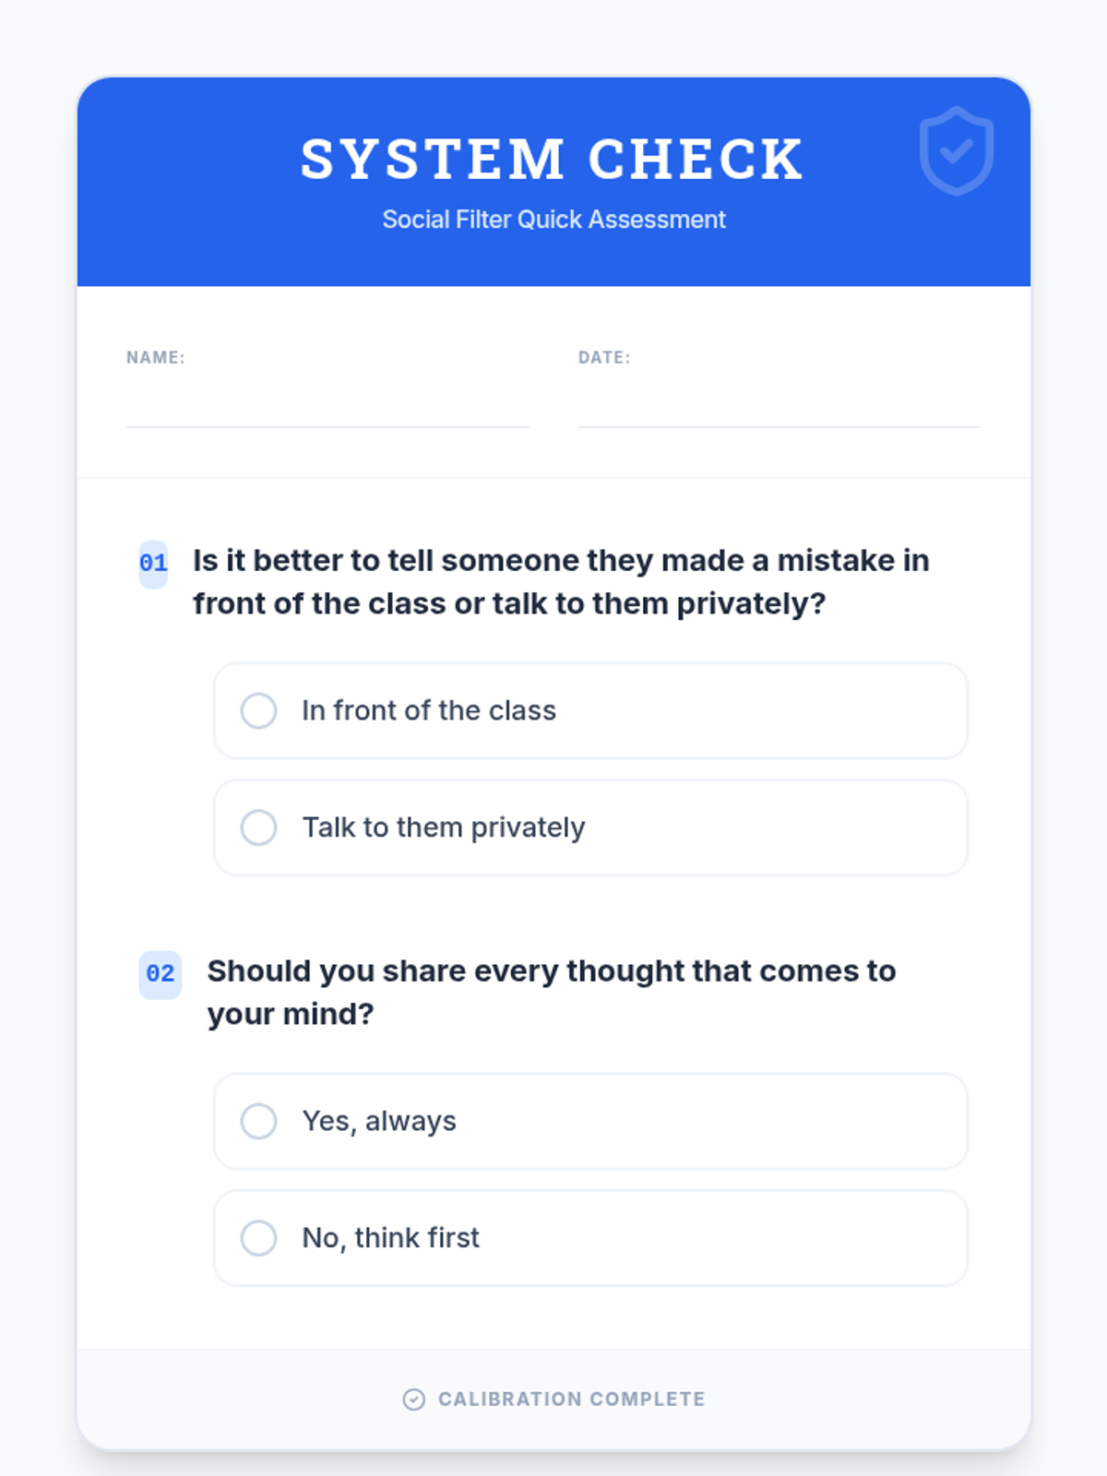Choose the 'Yes, always' radio option

(x=258, y=1121)
